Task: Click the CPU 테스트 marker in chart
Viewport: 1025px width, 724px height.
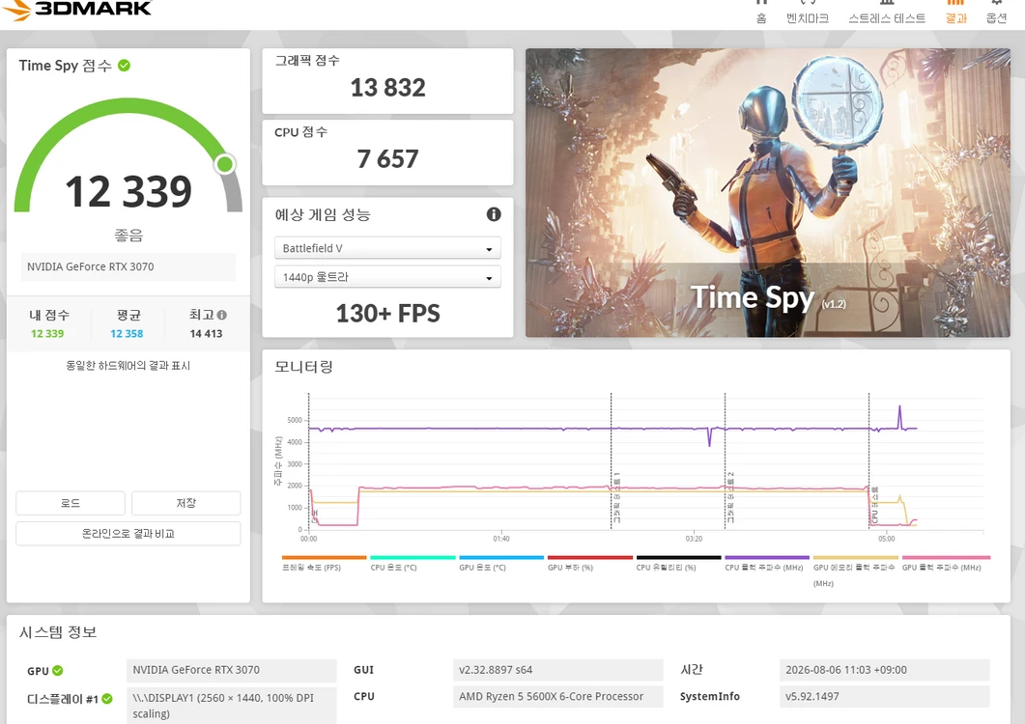Action: (x=874, y=505)
